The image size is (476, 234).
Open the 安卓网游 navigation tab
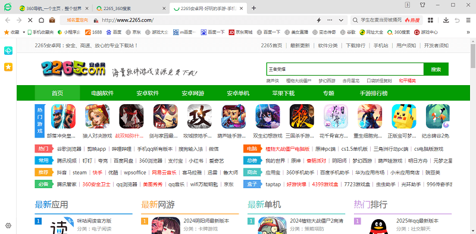[193, 93]
